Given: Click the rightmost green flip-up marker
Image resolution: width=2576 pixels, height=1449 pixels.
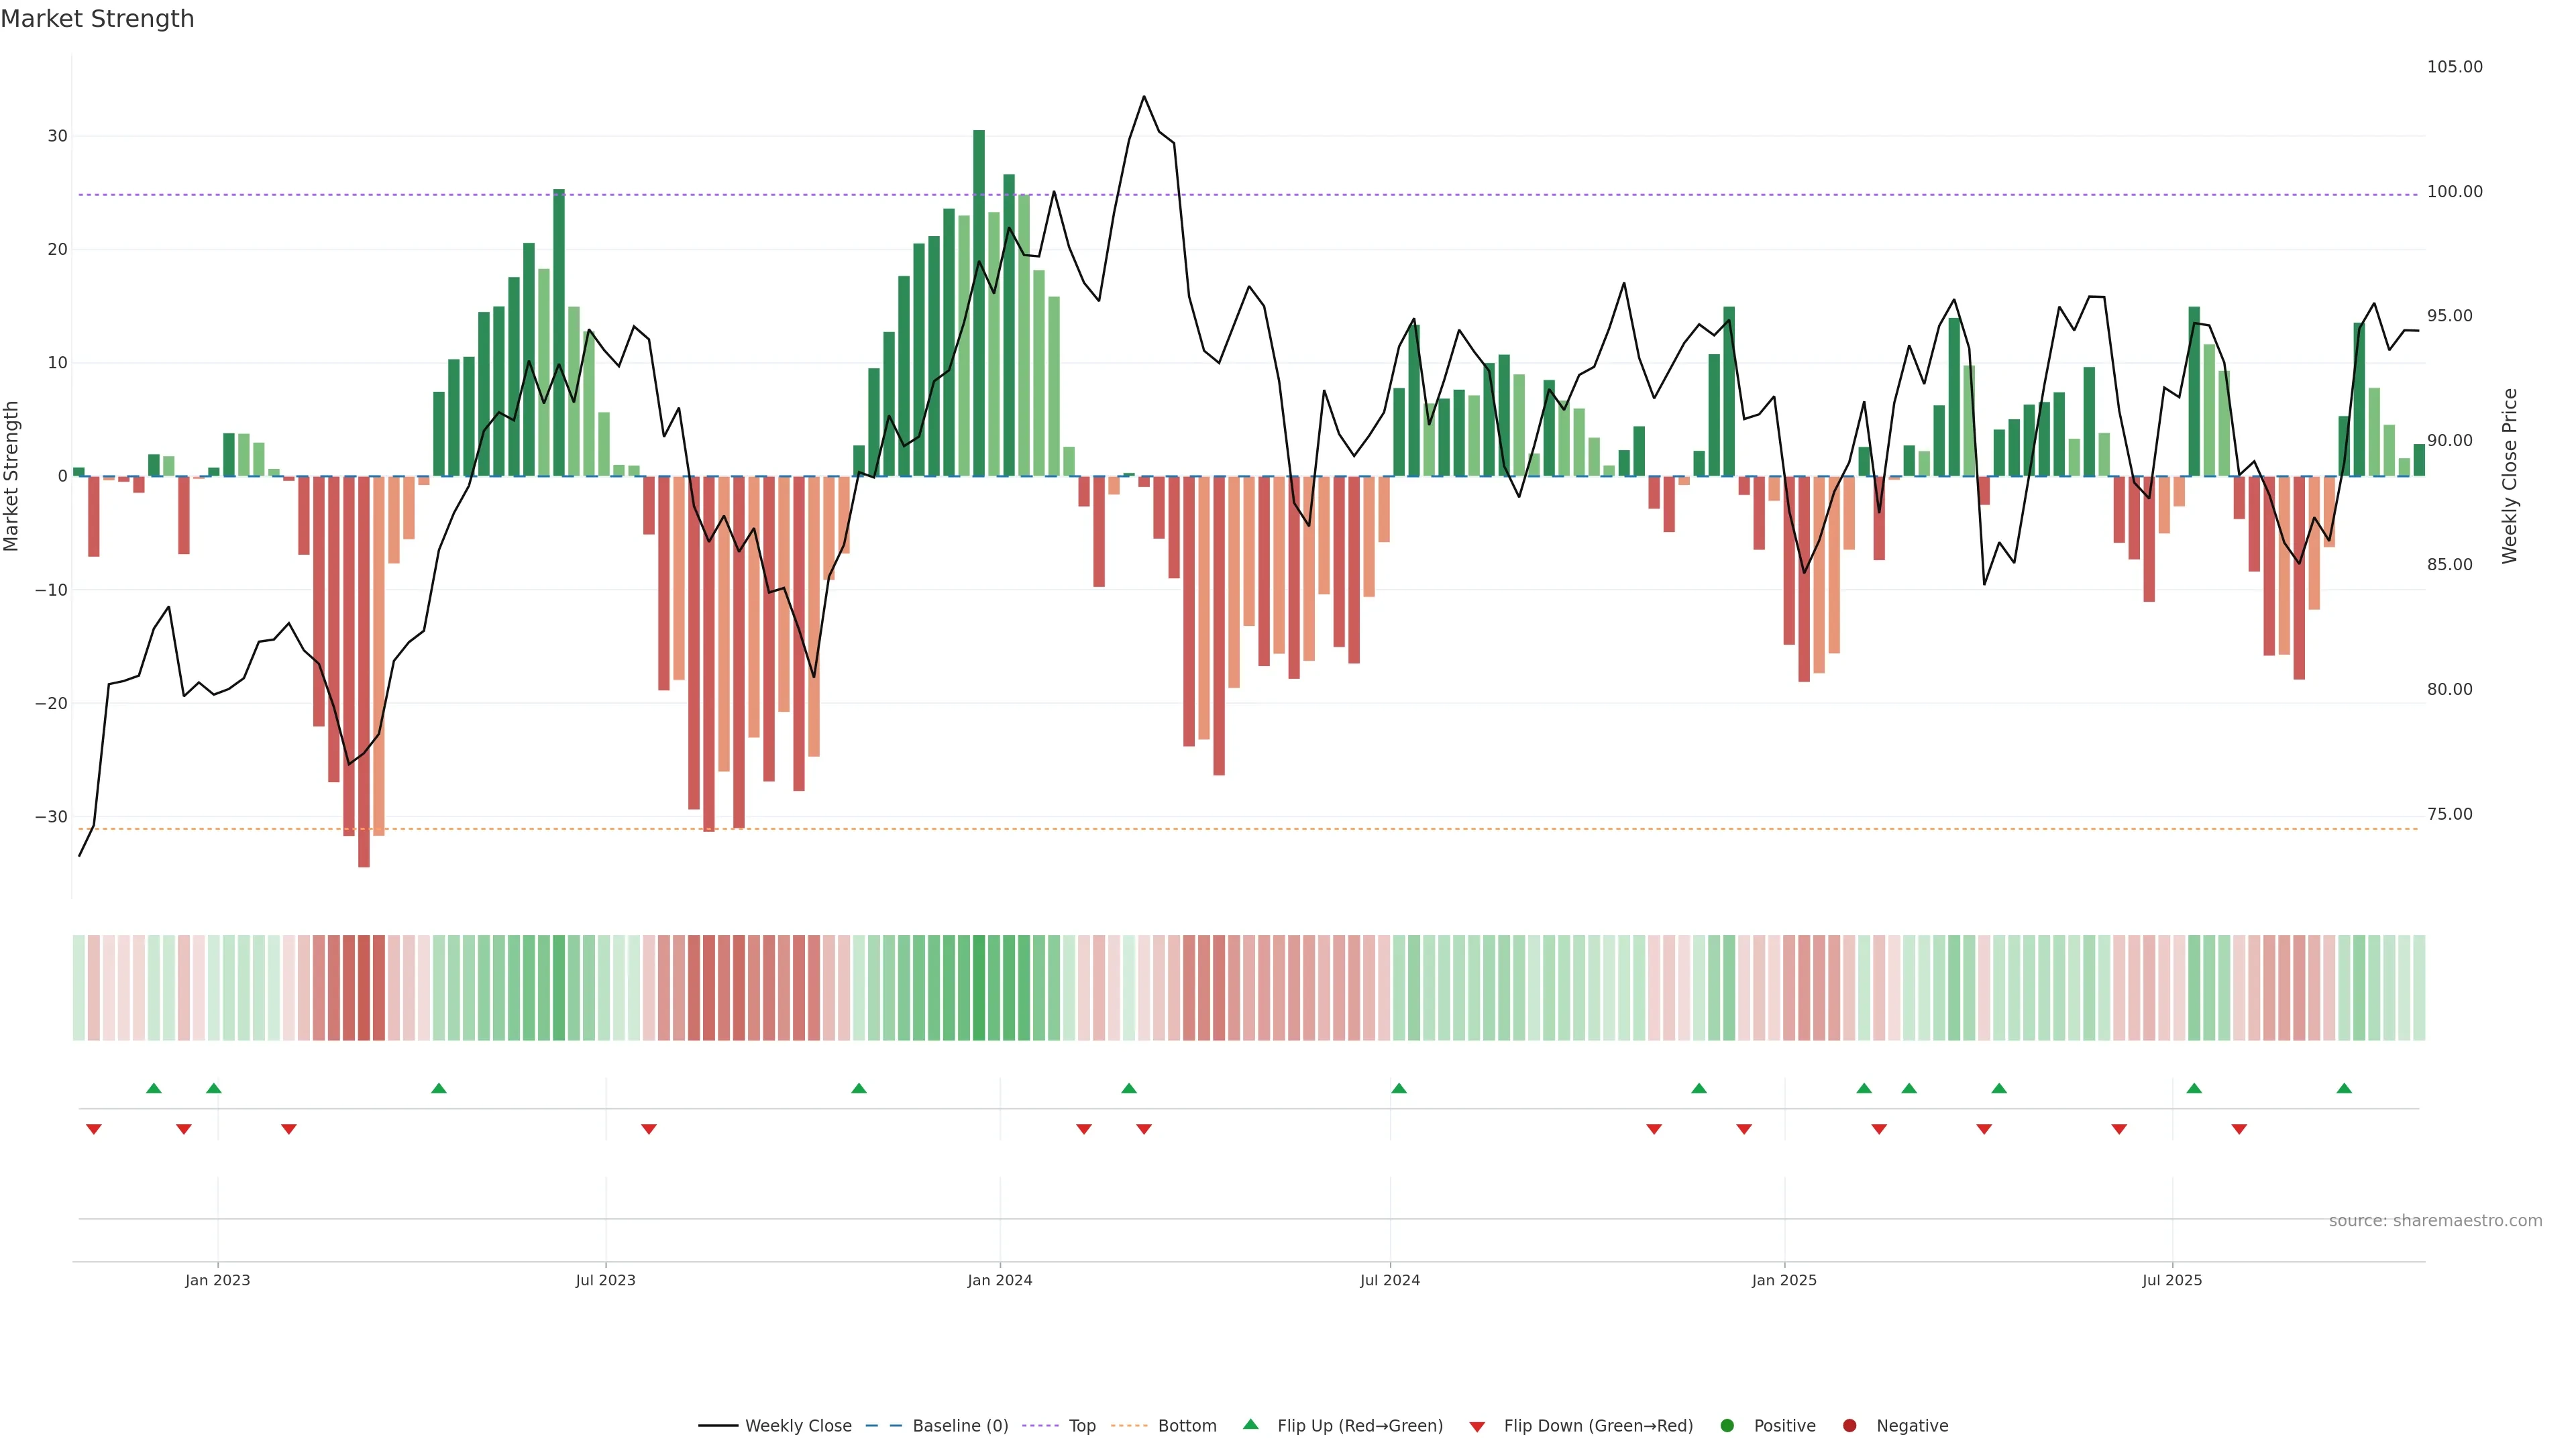Looking at the screenshot, I should pyautogui.click(x=2344, y=1088).
